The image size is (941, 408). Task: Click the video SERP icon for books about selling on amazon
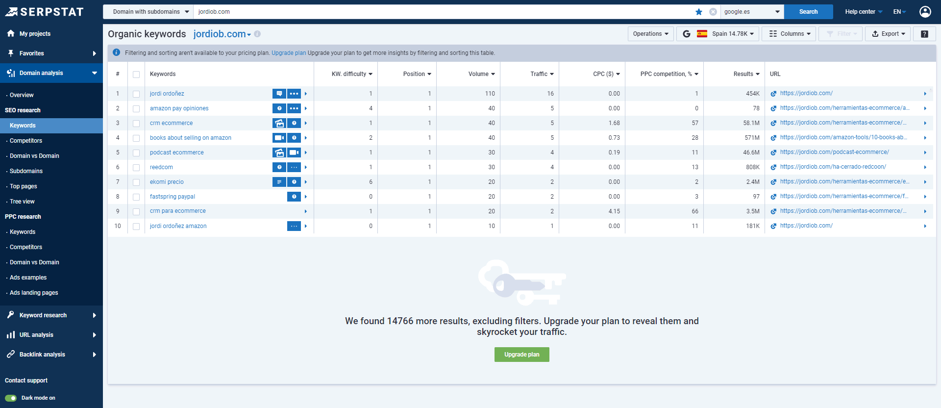pos(279,138)
